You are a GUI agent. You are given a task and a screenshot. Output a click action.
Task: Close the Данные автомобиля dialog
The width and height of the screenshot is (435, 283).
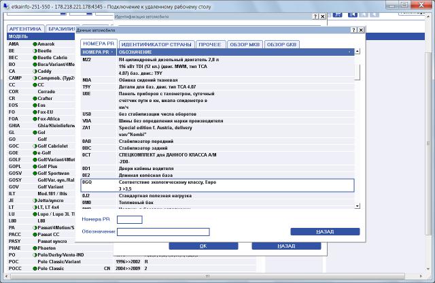click(361, 30)
